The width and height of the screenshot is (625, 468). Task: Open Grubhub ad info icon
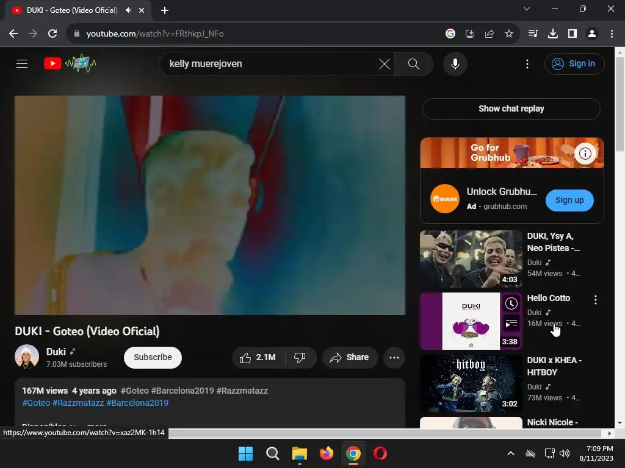coord(585,153)
